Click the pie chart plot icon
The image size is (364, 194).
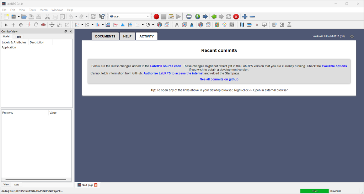click(x=148, y=25)
